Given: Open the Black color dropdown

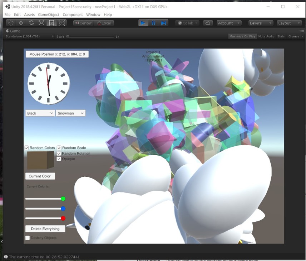Looking at the screenshot, I should 40,113.
